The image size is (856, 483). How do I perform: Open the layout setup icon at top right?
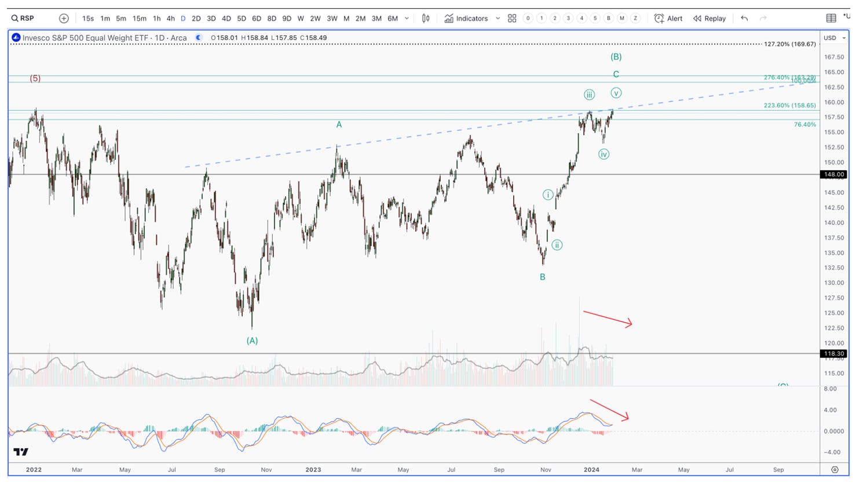pos(831,19)
